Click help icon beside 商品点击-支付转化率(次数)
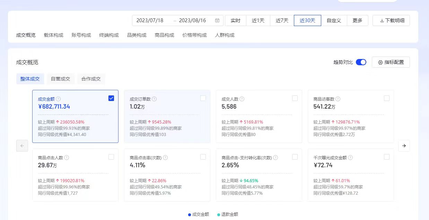The width and height of the screenshot is (429, 220). [x=275, y=158]
